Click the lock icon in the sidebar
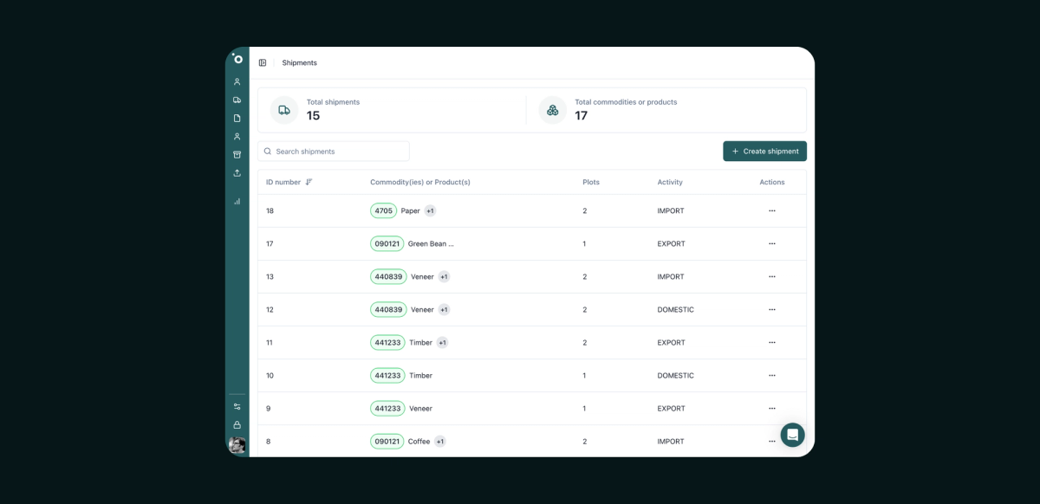This screenshot has width=1040, height=504. pyautogui.click(x=237, y=425)
